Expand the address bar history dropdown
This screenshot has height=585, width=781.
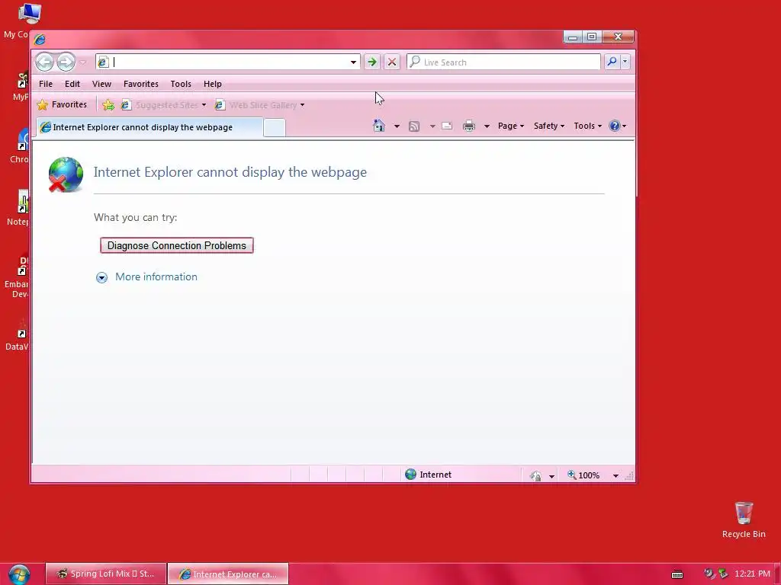point(353,62)
